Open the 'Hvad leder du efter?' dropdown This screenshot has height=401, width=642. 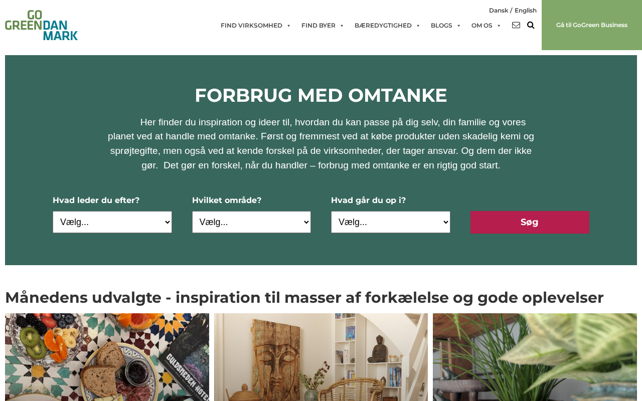112,222
